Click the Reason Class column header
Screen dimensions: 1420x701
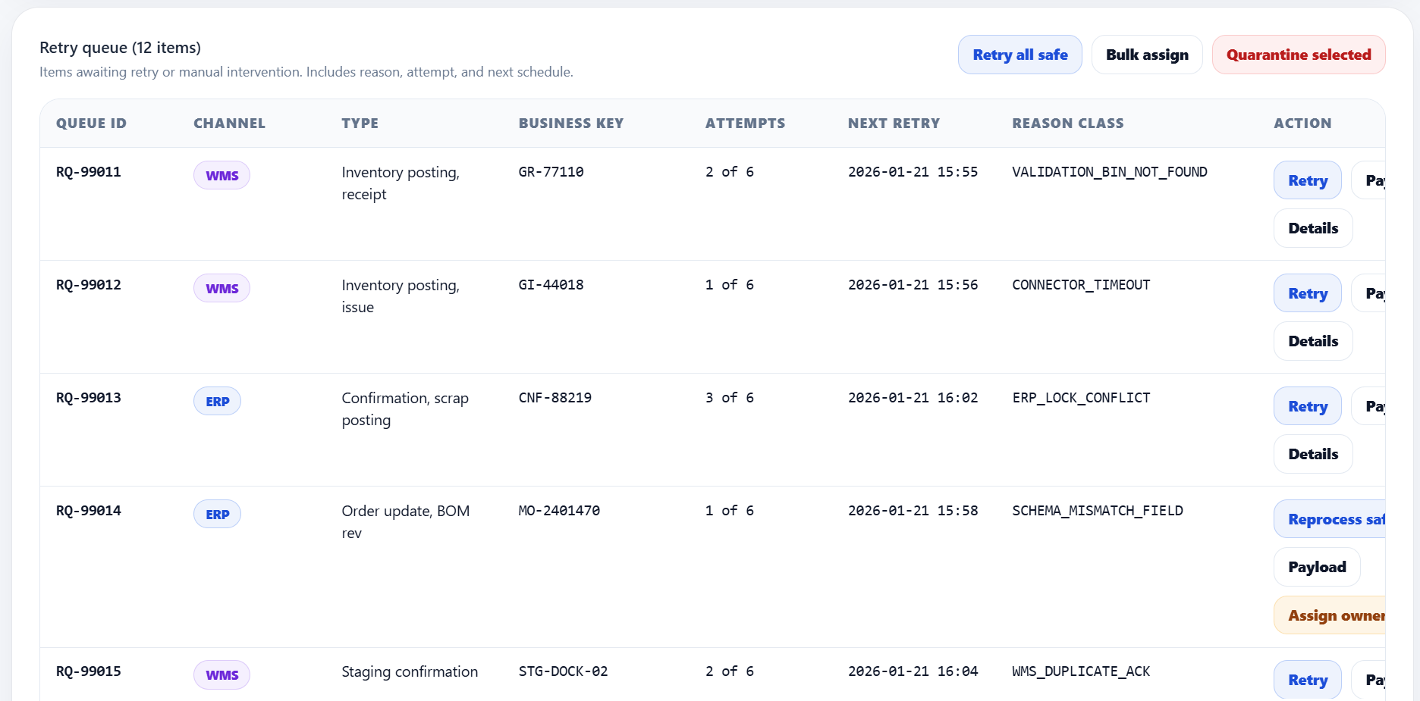pos(1067,124)
